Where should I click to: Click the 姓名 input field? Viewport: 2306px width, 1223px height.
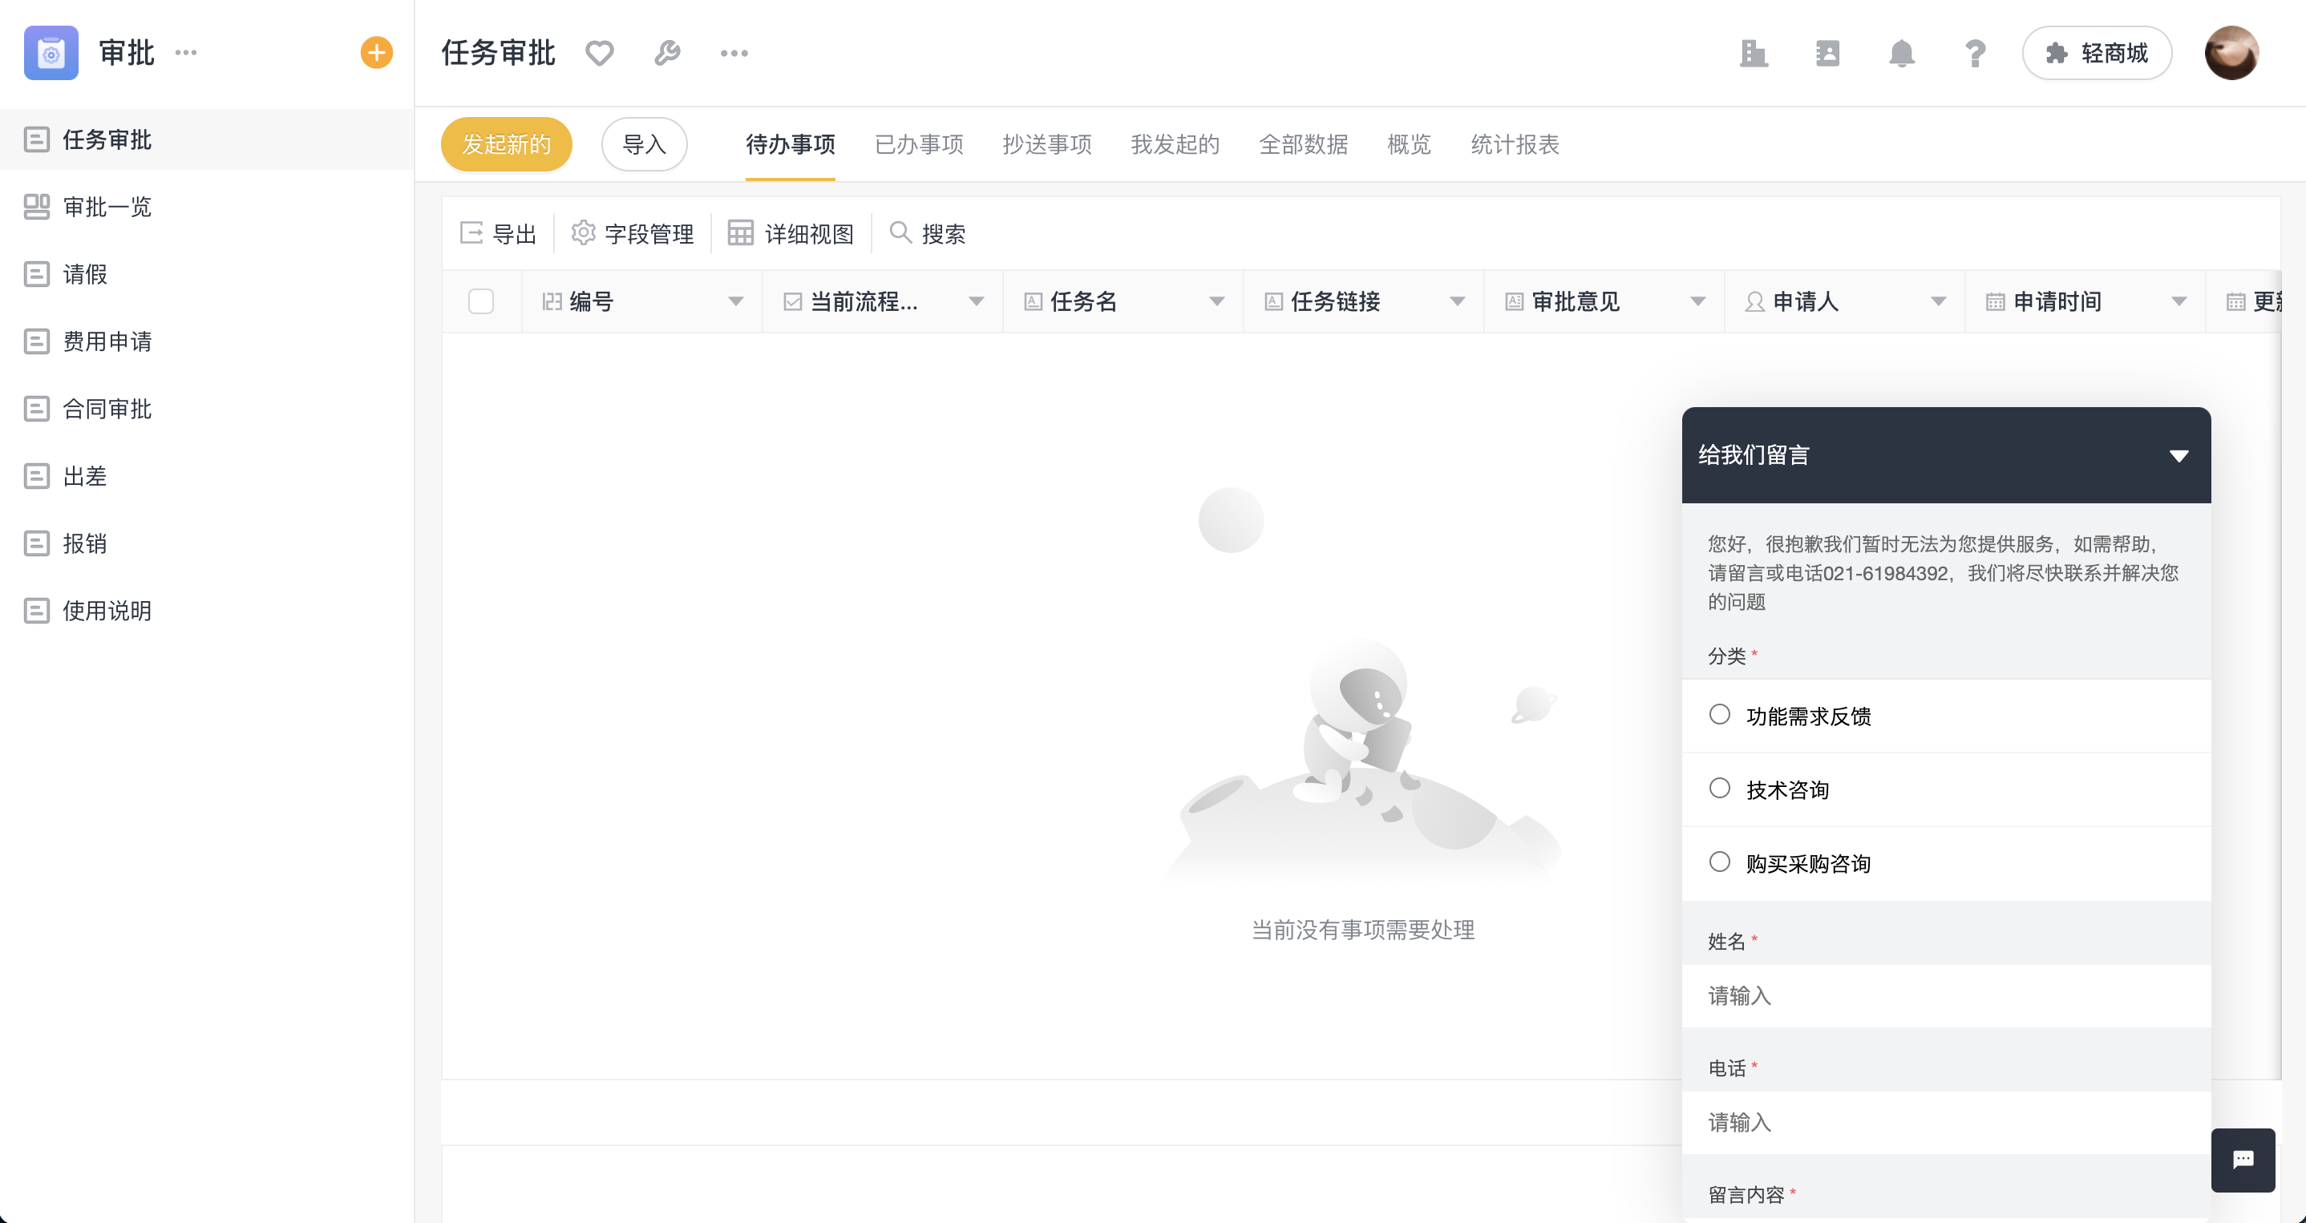(x=1946, y=995)
